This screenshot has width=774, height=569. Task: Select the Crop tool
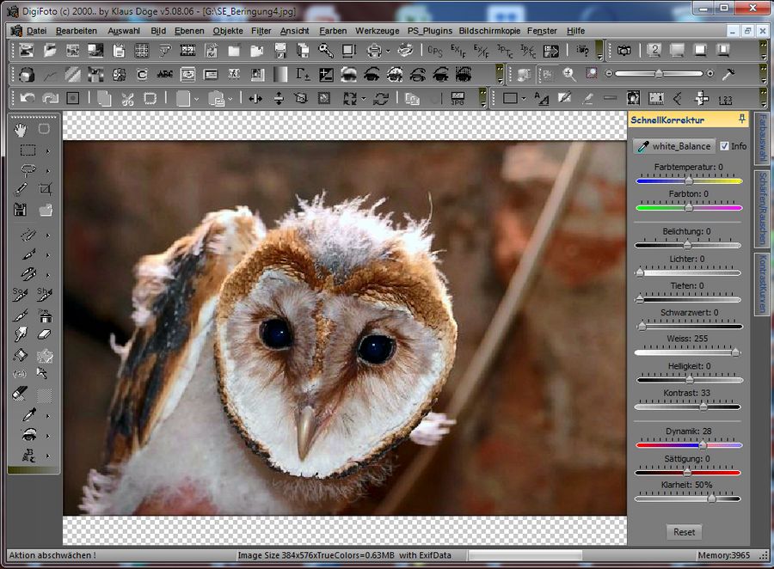click(46, 188)
